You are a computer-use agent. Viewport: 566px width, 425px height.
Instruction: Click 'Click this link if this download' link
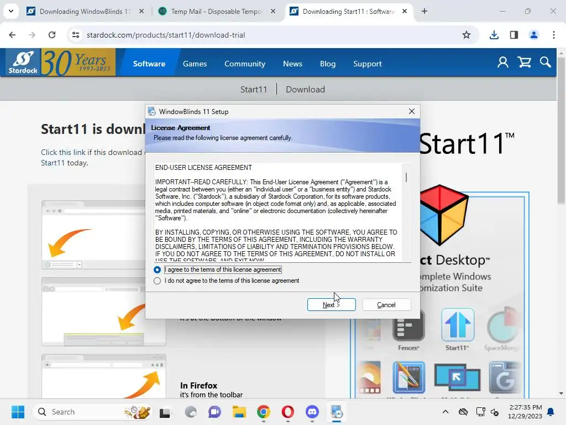[91, 152]
